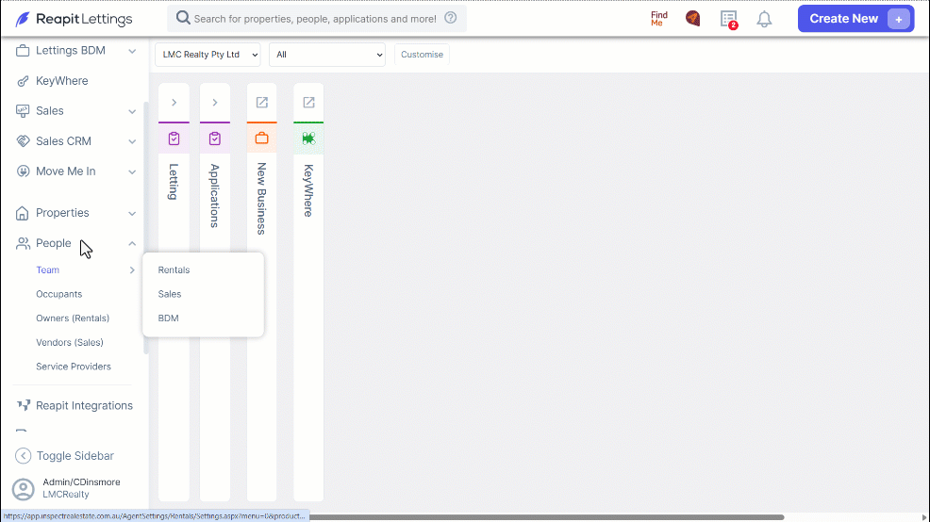
Task: Expand the Letting column chevron
Action: coord(174,103)
